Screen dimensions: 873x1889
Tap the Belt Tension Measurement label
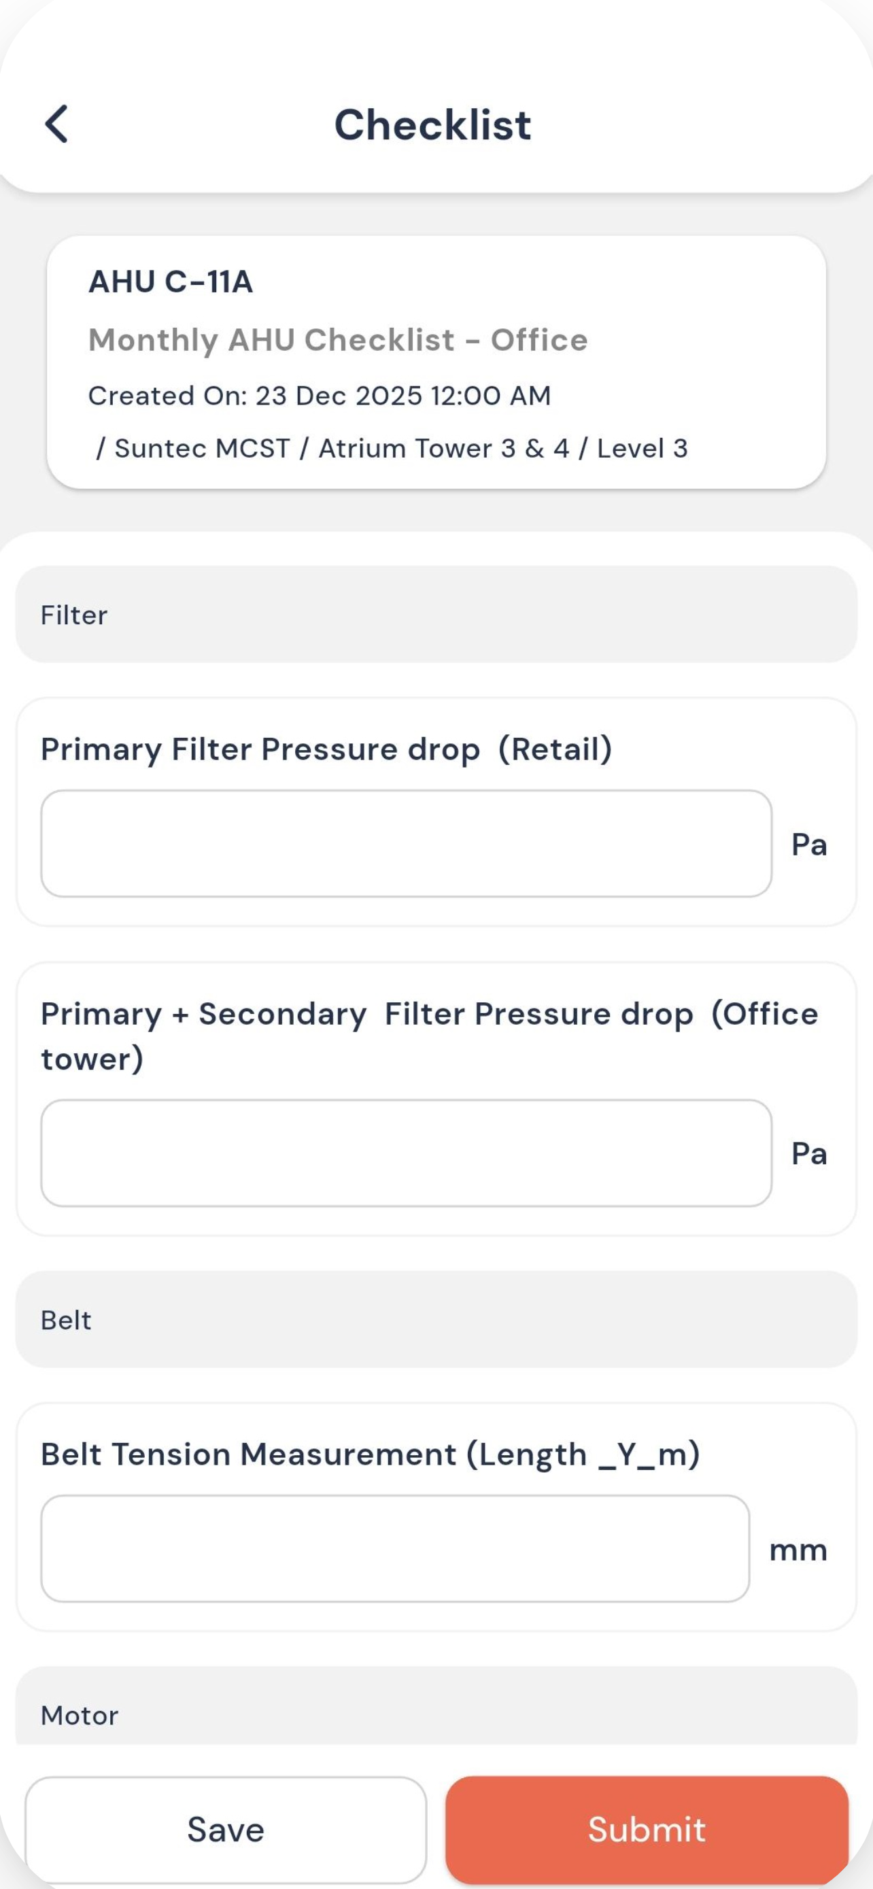coord(370,1454)
